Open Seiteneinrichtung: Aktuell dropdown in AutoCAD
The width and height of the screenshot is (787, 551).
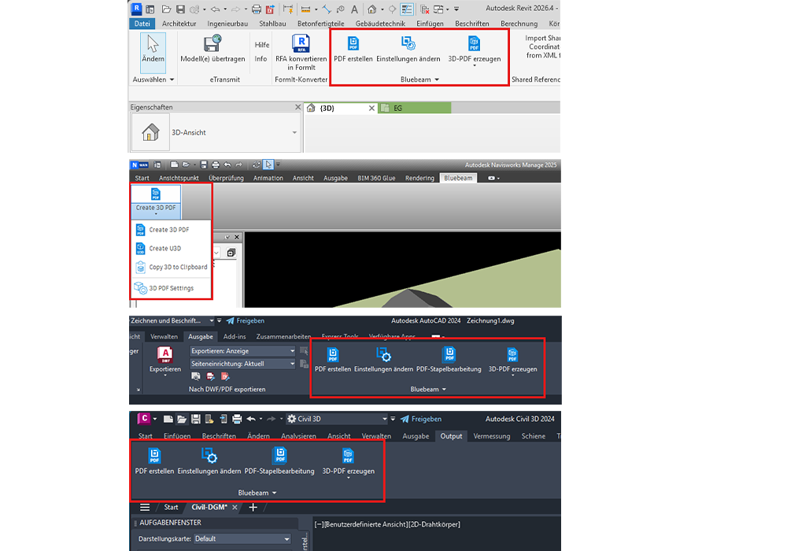242,364
